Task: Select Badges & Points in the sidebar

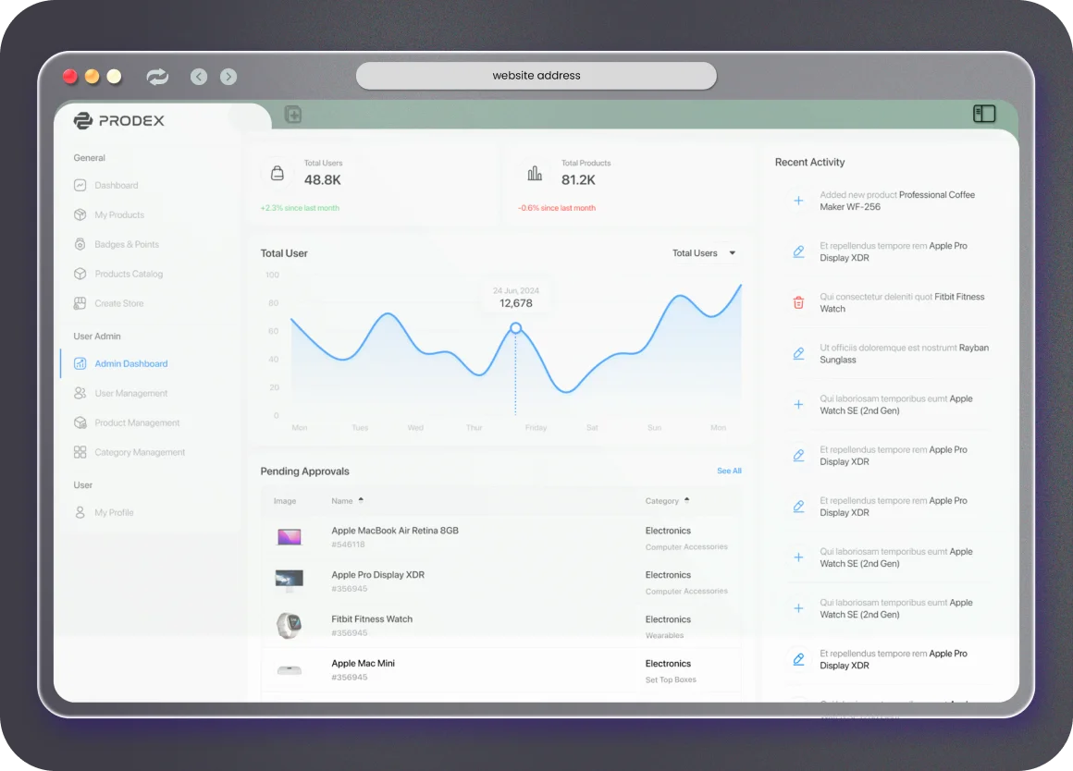Action: (x=127, y=244)
